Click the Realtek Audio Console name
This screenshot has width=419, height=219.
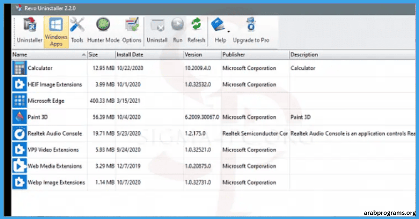click(x=55, y=134)
